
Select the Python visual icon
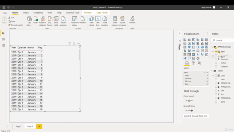point(202,55)
